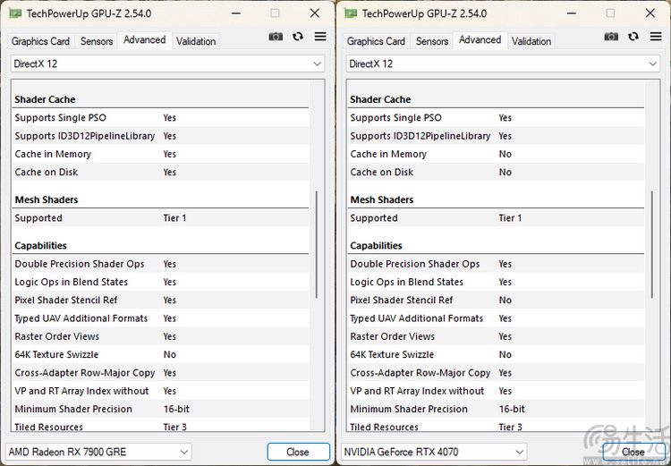Click screenshot camera icon in left GPU-Z window
Viewport: 671px width, 466px height.
(276, 37)
